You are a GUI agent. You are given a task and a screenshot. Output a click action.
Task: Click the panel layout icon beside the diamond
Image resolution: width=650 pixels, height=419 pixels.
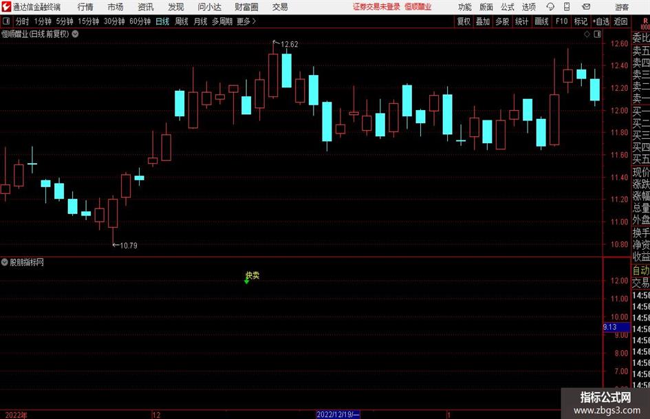click(597, 34)
